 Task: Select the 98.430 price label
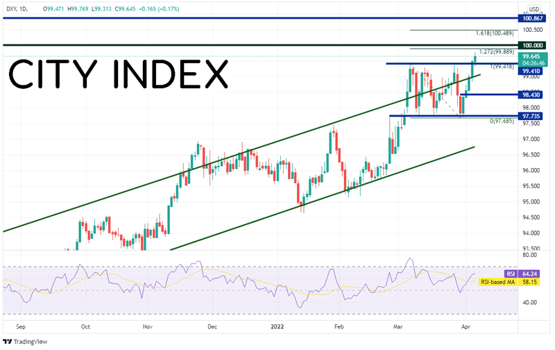(530, 94)
